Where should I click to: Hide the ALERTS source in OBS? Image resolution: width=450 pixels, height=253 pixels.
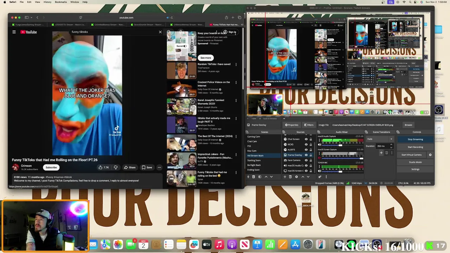[306, 150]
